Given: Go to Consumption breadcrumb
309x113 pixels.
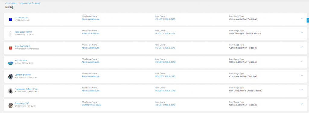Looking at the screenshot, I should (11, 3).
